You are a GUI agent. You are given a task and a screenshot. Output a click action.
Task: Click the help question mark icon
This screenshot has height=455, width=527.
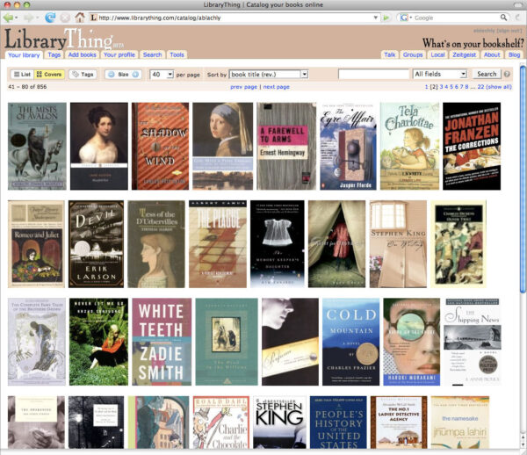(507, 74)
